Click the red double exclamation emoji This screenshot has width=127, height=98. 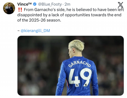[20, 10]
